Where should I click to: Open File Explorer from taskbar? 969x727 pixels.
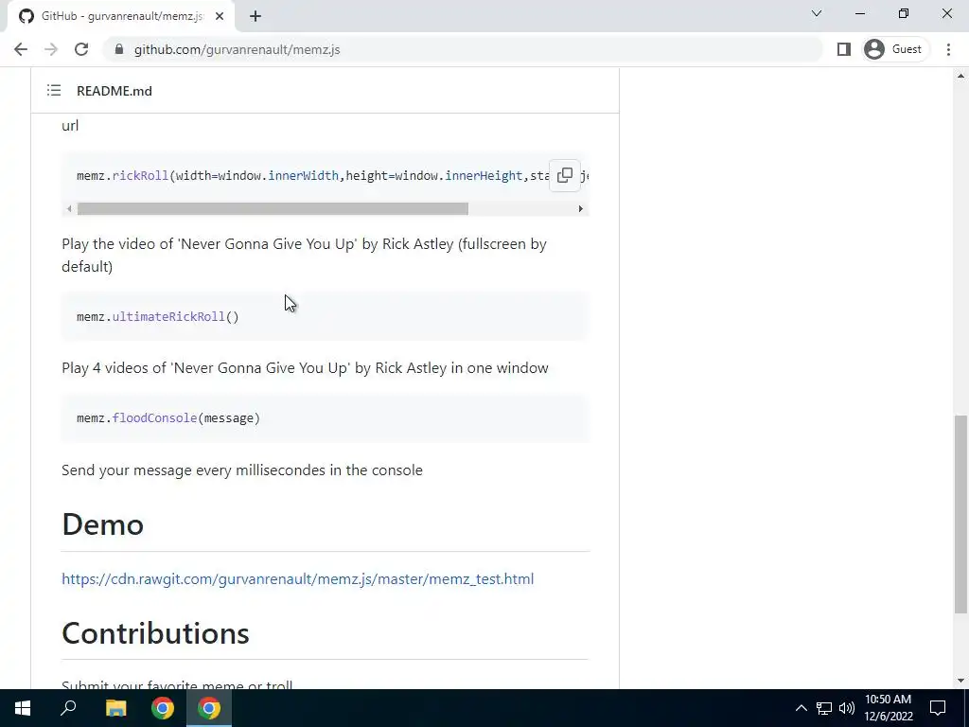[115, 708]
